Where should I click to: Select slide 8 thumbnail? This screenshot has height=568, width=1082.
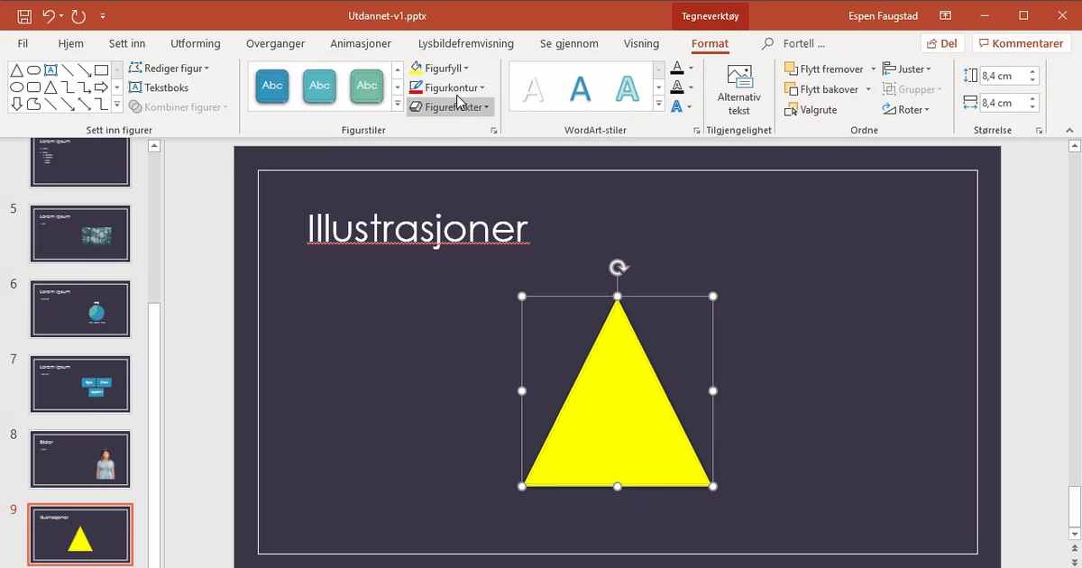80,459
